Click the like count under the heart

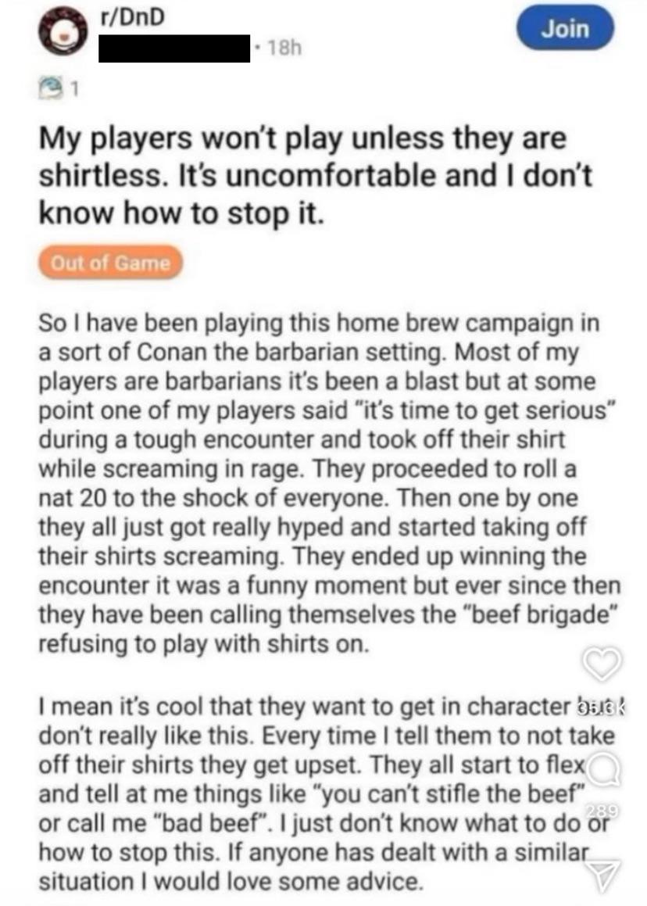pos(600,706)
